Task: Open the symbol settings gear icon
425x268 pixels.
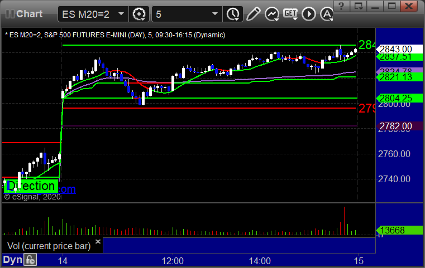Action: pyautogui.click(x=139, y=14)
